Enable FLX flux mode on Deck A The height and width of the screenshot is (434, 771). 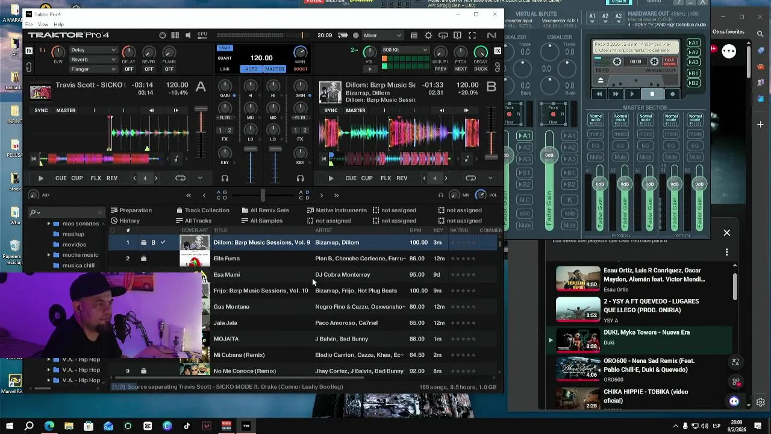coord(96,178)
